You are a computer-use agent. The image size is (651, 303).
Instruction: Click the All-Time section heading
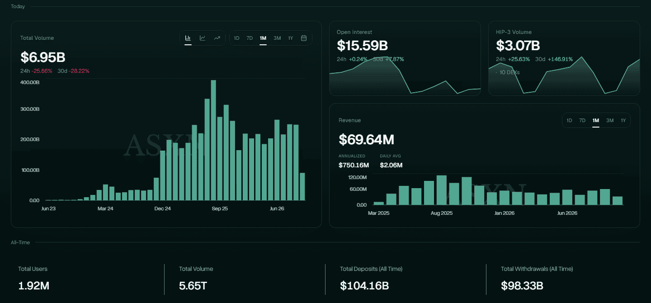coord(20,242)
